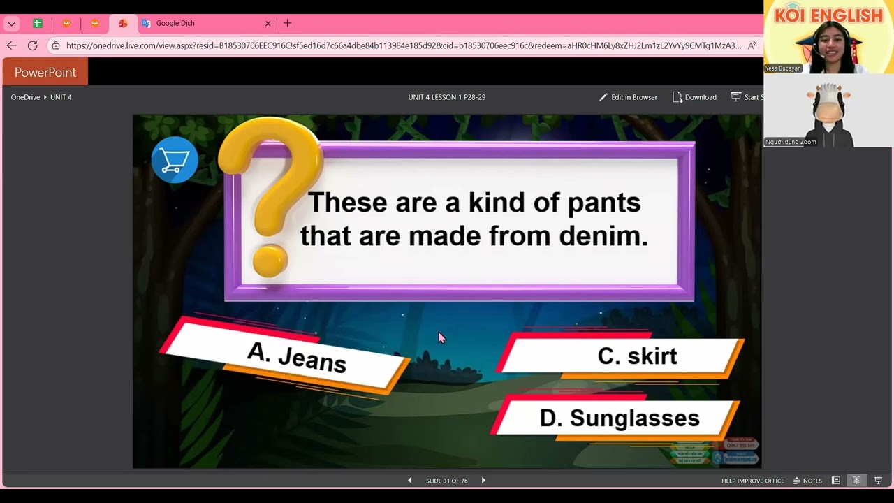The image size is (894, 503).
Task: Reload the page with the refresh icon
Action: (32, 45)
